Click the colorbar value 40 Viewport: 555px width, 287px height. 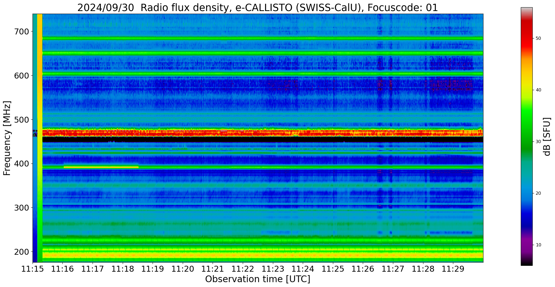coord(538,90)
